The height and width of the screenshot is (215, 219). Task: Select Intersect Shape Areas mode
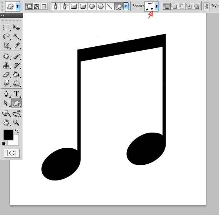click(x=189, y=6)
